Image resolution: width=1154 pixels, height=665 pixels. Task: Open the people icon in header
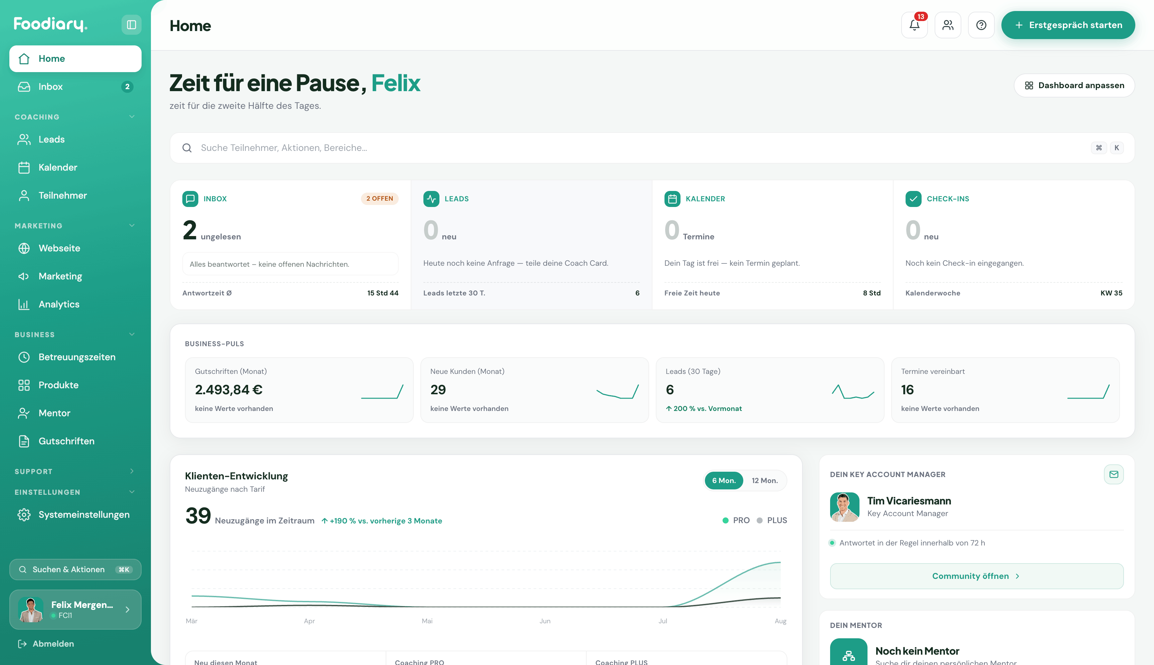pyautogui.click(x=948, y=25)
